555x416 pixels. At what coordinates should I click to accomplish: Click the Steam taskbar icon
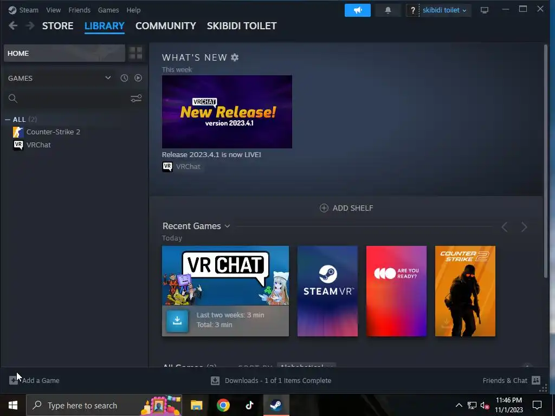tap(276, 405)
